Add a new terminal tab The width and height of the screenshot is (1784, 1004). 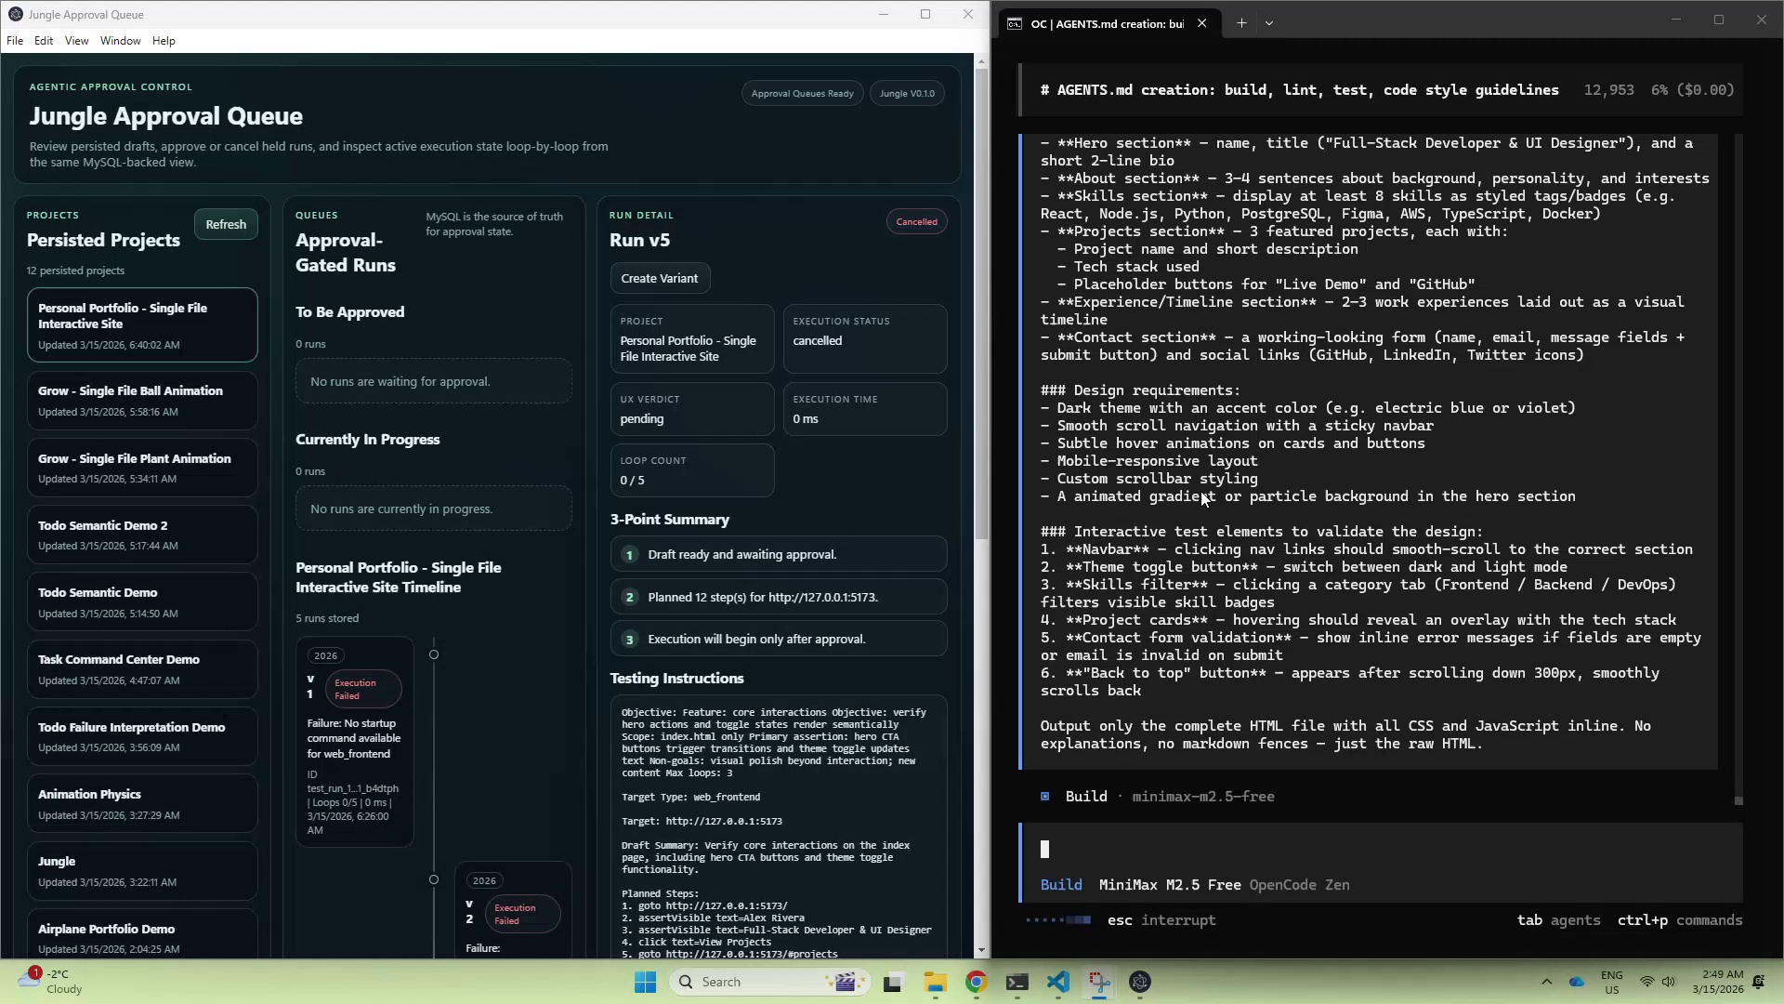1241,23
